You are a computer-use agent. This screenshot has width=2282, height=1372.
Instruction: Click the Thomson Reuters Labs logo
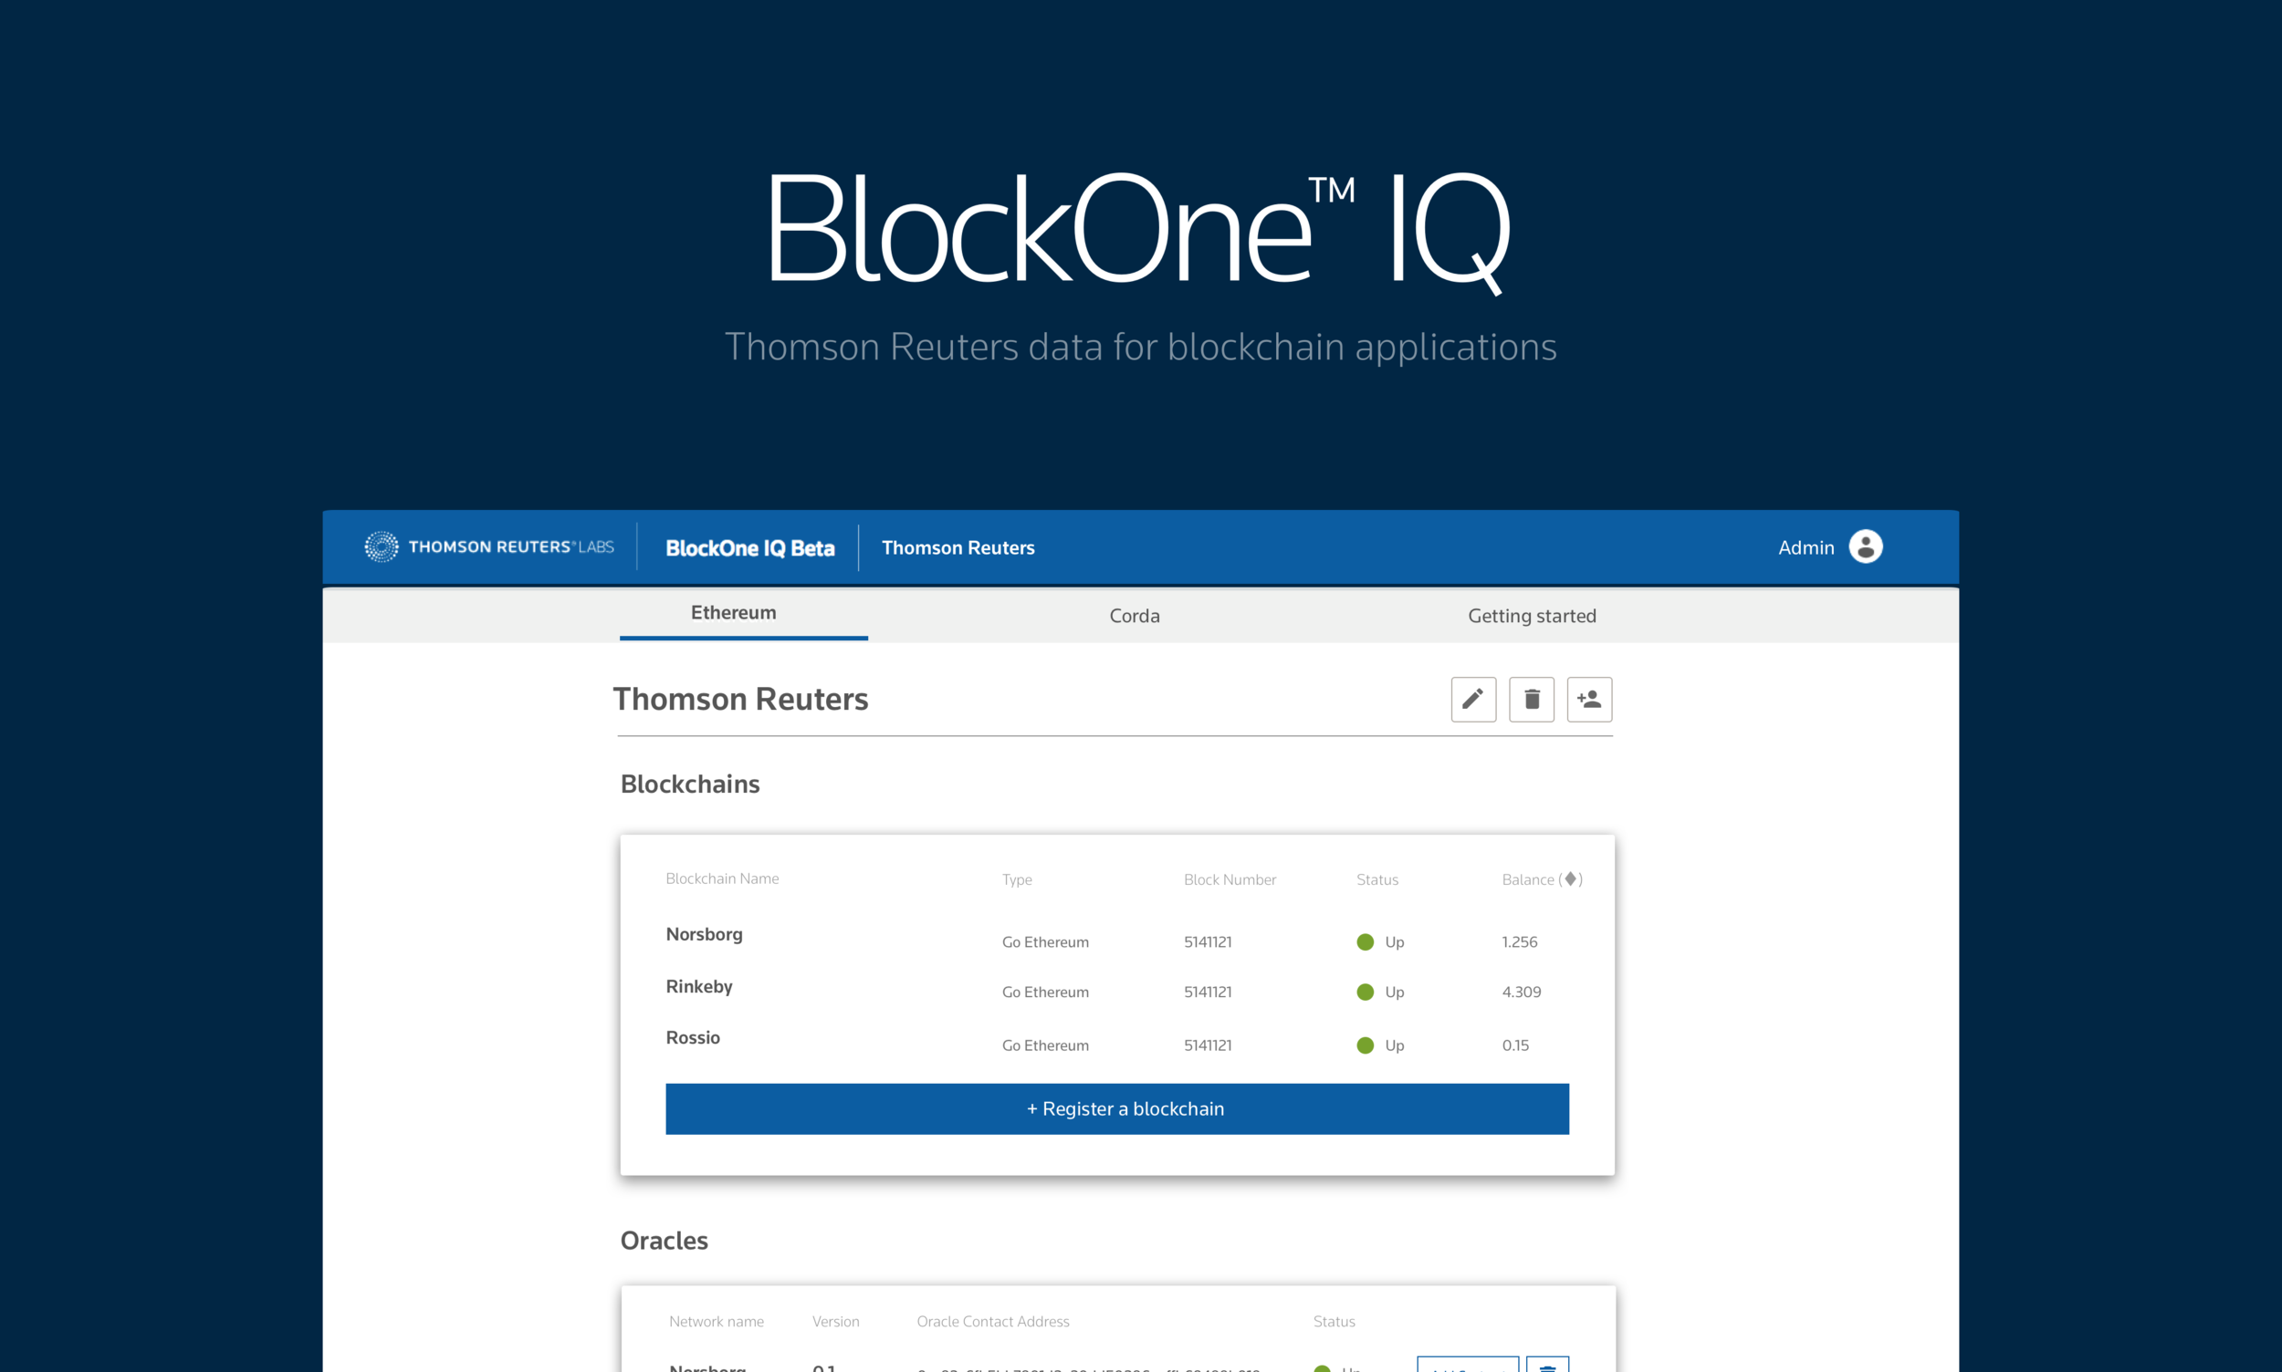pyautogui.click(x=488, y=546)
